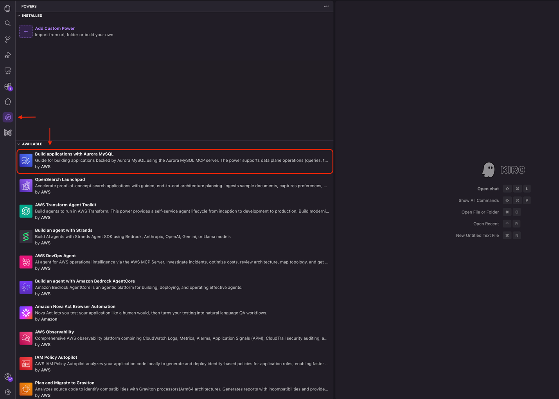Open the butterfly icon in activity bar
This screenshot has width=559, height=399.
tap(7, 133)
